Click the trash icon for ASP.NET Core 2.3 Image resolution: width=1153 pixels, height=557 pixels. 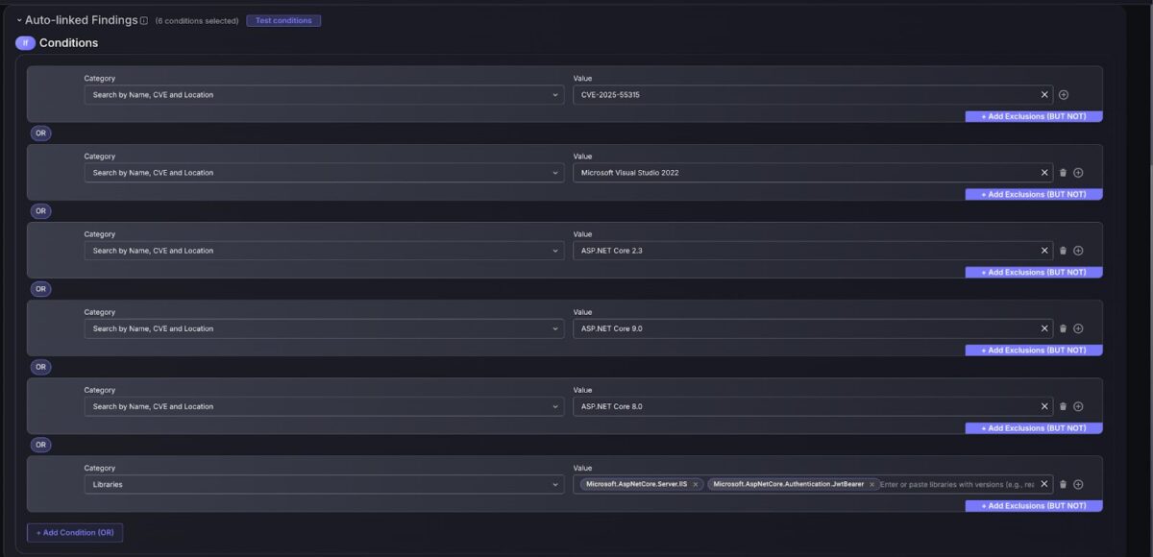pos(1063,251)
